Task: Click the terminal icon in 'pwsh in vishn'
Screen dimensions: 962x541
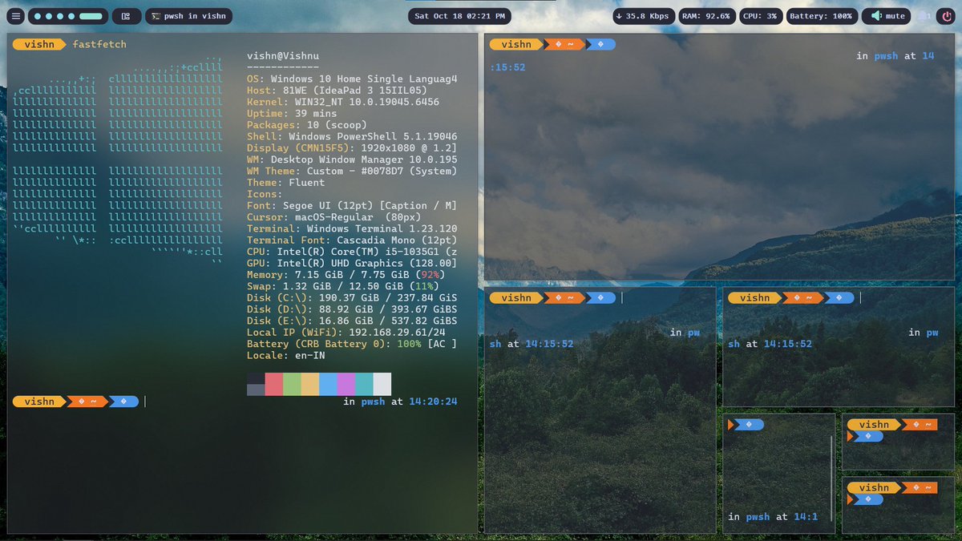Action: [x=156, y=16]
